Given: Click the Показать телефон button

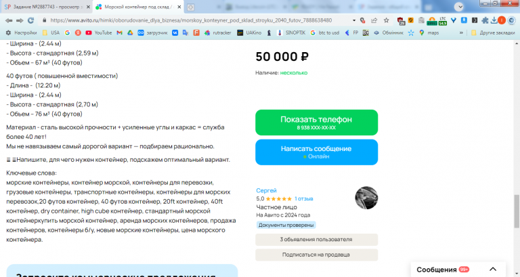Looking at the screenshot, I should pos(316,123).
